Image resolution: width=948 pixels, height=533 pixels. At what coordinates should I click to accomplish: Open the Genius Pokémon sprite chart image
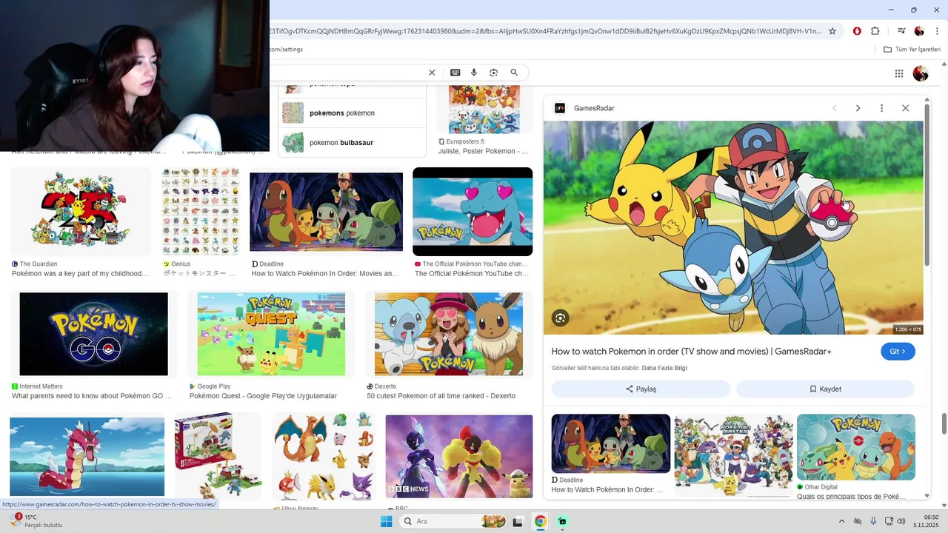(201, 212)
